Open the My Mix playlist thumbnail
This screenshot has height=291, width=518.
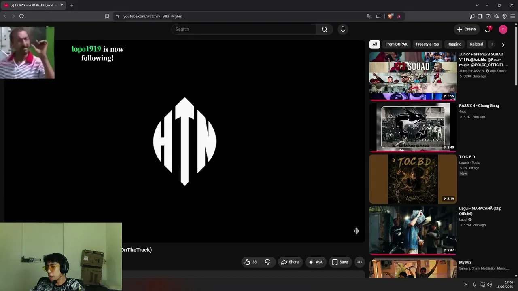(413, 268)
